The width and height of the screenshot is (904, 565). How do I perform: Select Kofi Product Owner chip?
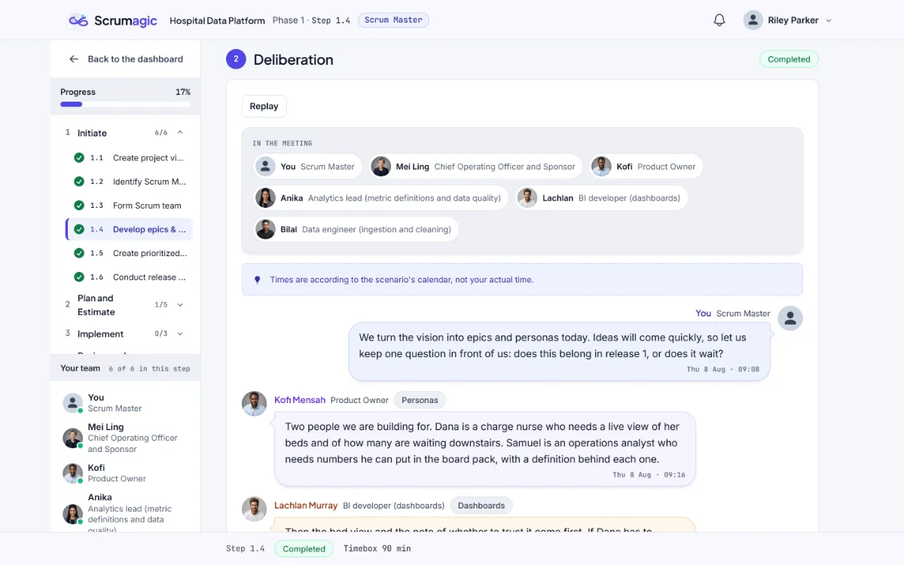point(646,166)
